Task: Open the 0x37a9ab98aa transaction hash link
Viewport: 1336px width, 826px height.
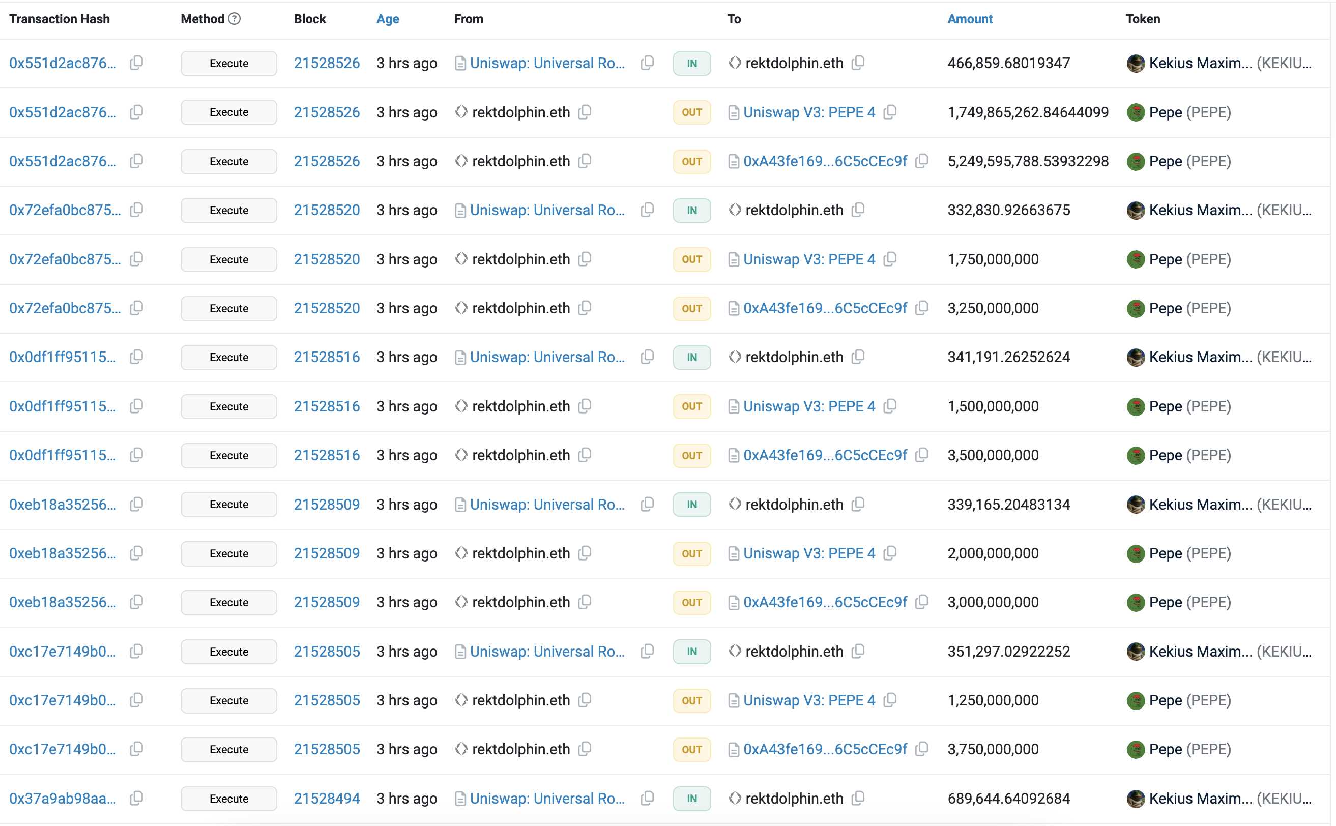Action: (63, 798)
